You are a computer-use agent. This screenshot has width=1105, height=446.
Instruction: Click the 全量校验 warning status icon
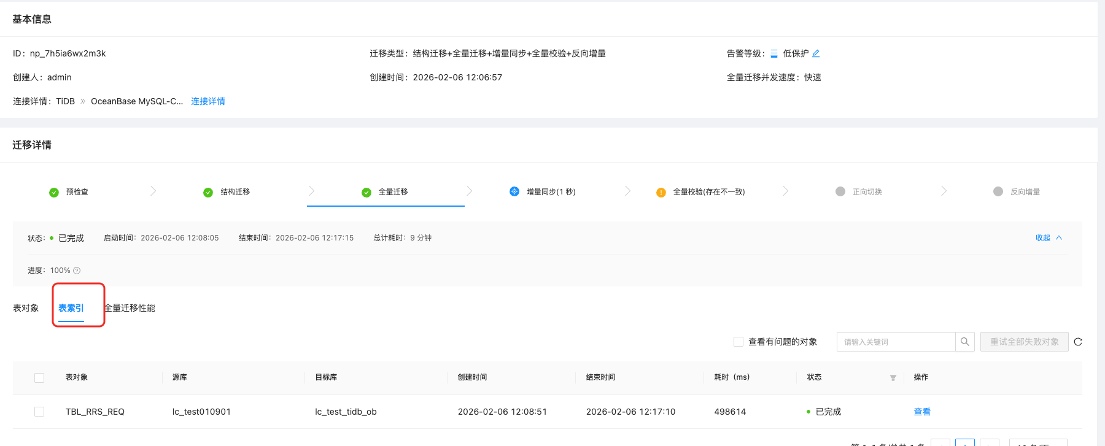pyautogui.click(x=661, y=192)
